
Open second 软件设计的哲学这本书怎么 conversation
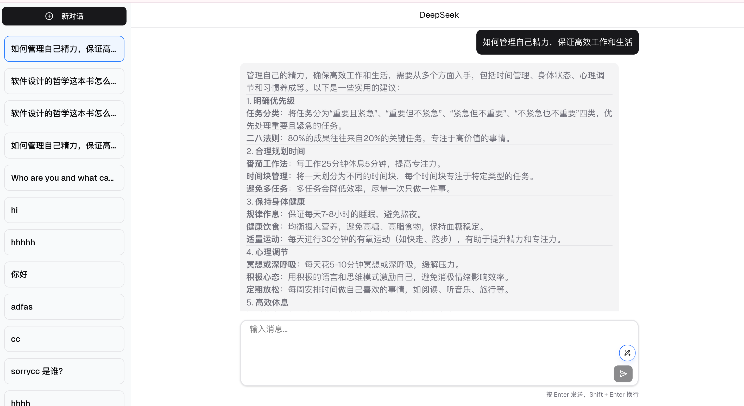[x=64, y=113]
